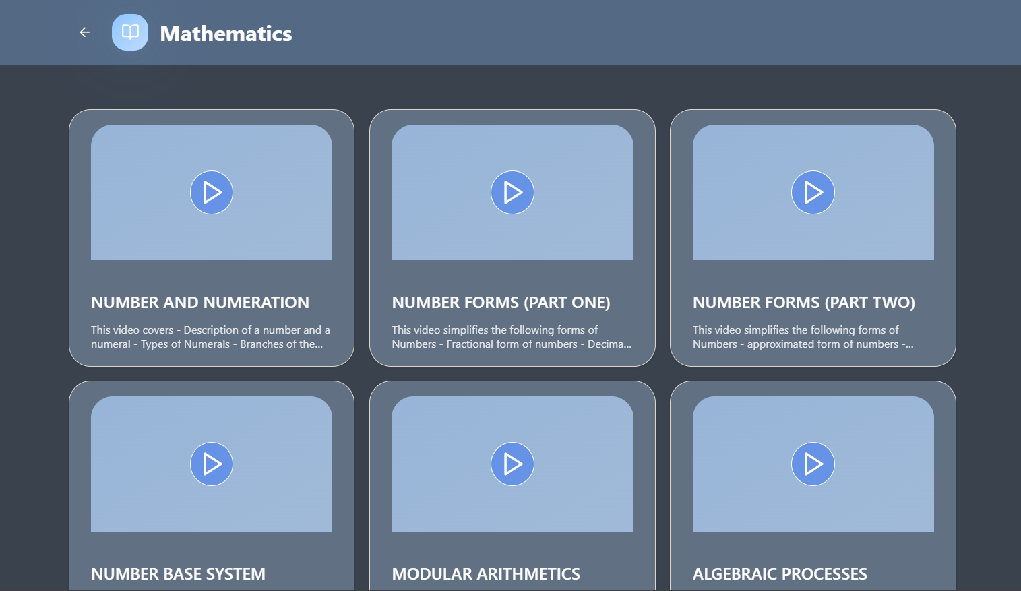
Task: Start playback on the ALGEBRAIC PROCESSES card
Action: [x=813, y=464]
